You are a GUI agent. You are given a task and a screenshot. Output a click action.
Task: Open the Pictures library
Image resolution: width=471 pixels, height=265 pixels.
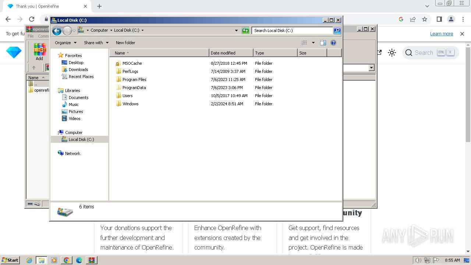76,112
